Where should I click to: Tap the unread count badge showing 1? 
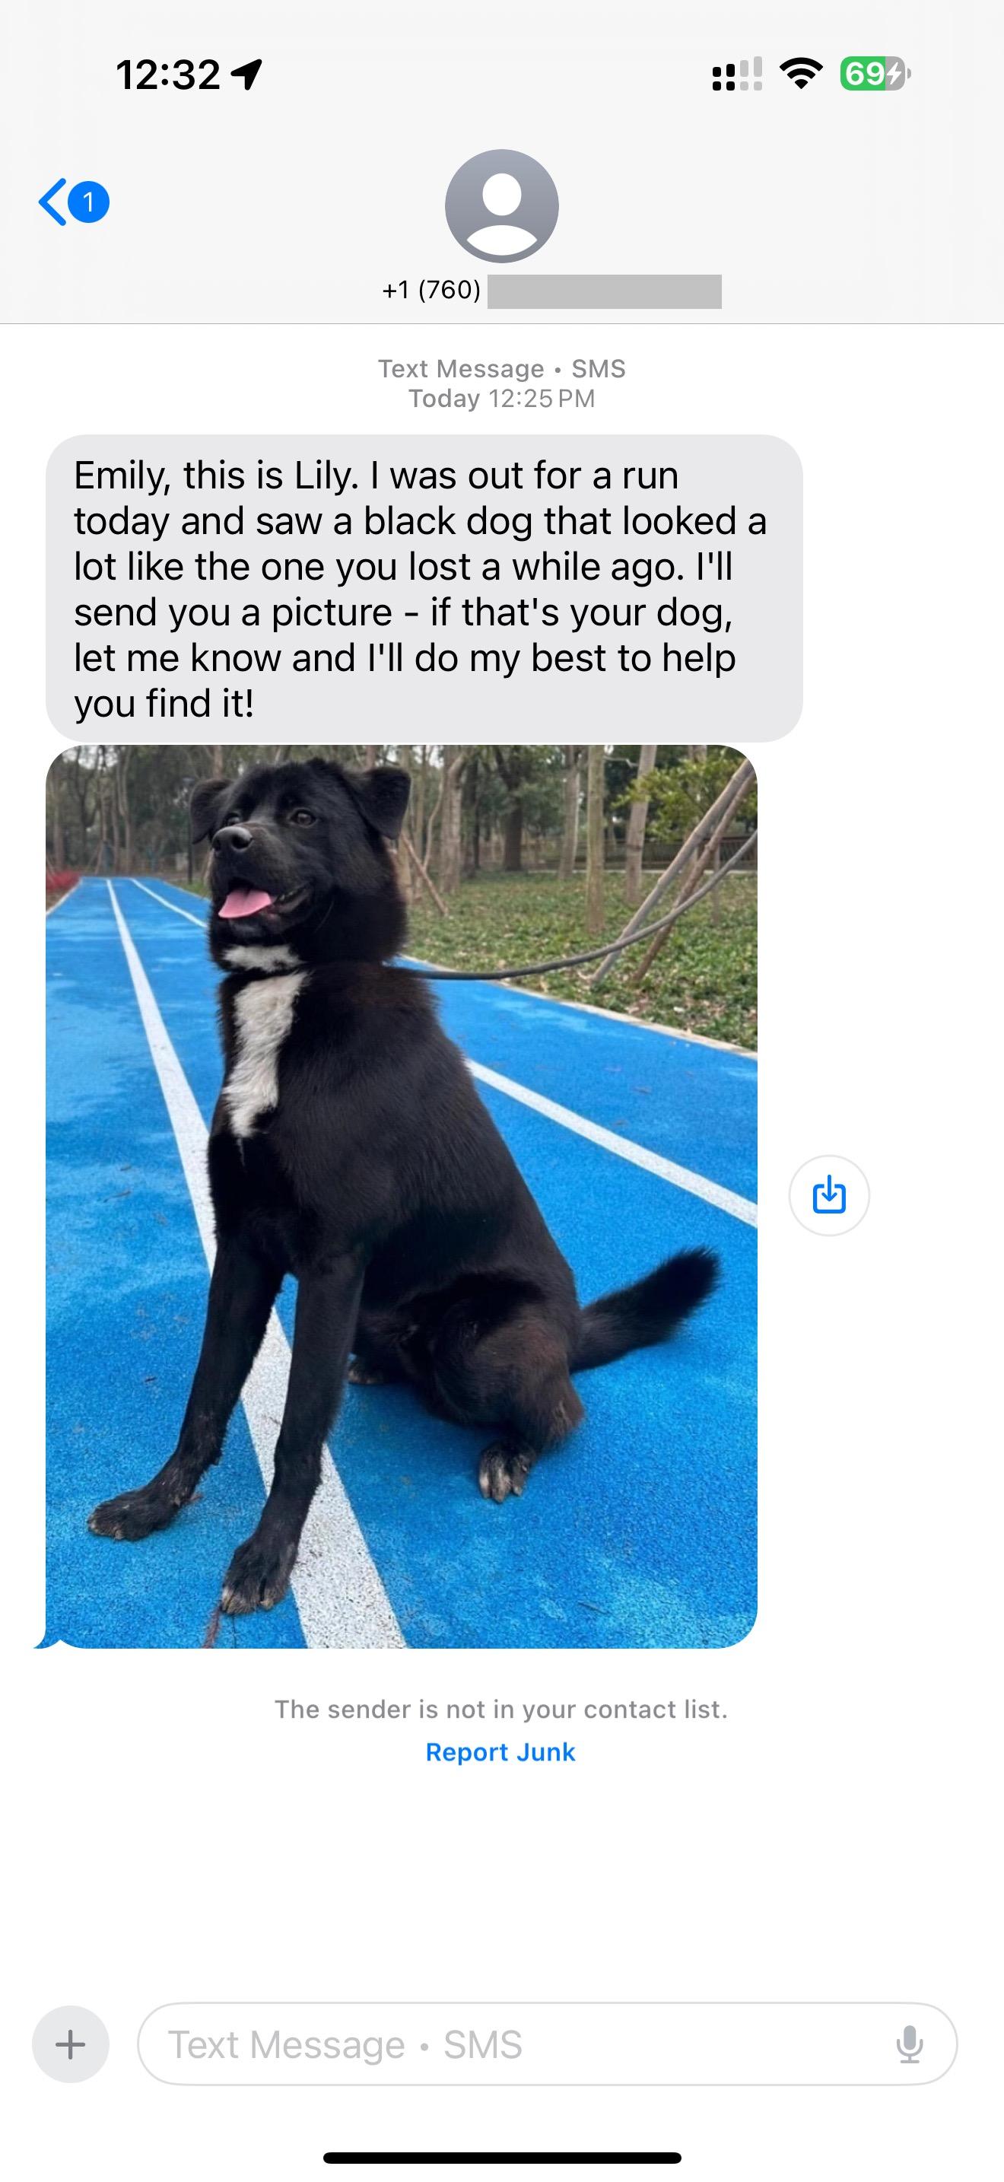pos(89,202)
